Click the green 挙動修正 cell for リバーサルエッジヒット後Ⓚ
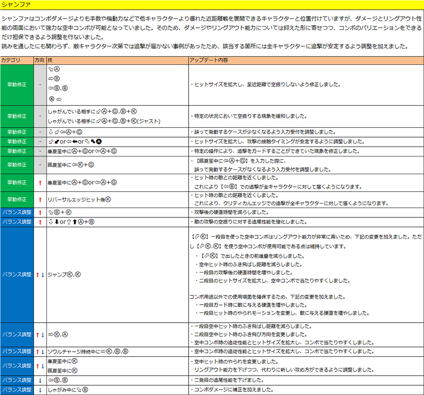The image size is (424, 395). click(17, 199)
